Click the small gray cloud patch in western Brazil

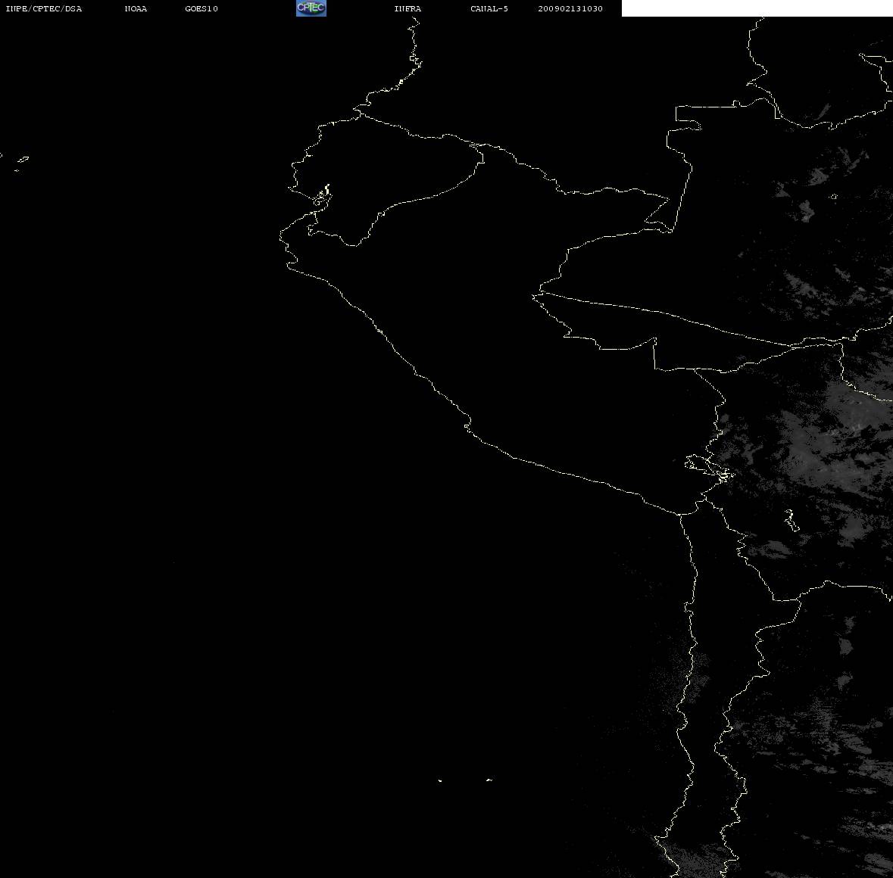pos(806,210)
